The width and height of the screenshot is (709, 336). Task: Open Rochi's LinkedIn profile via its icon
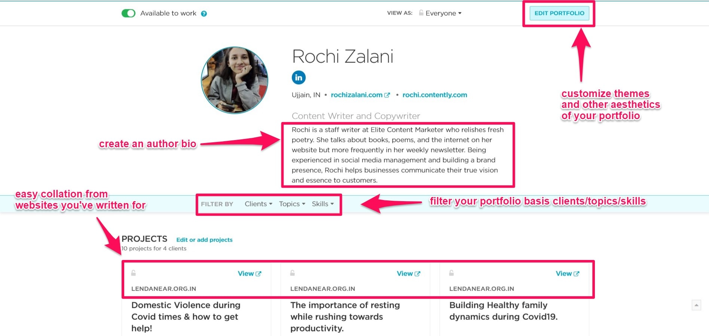pyautogui.click(x=298, y=78)
